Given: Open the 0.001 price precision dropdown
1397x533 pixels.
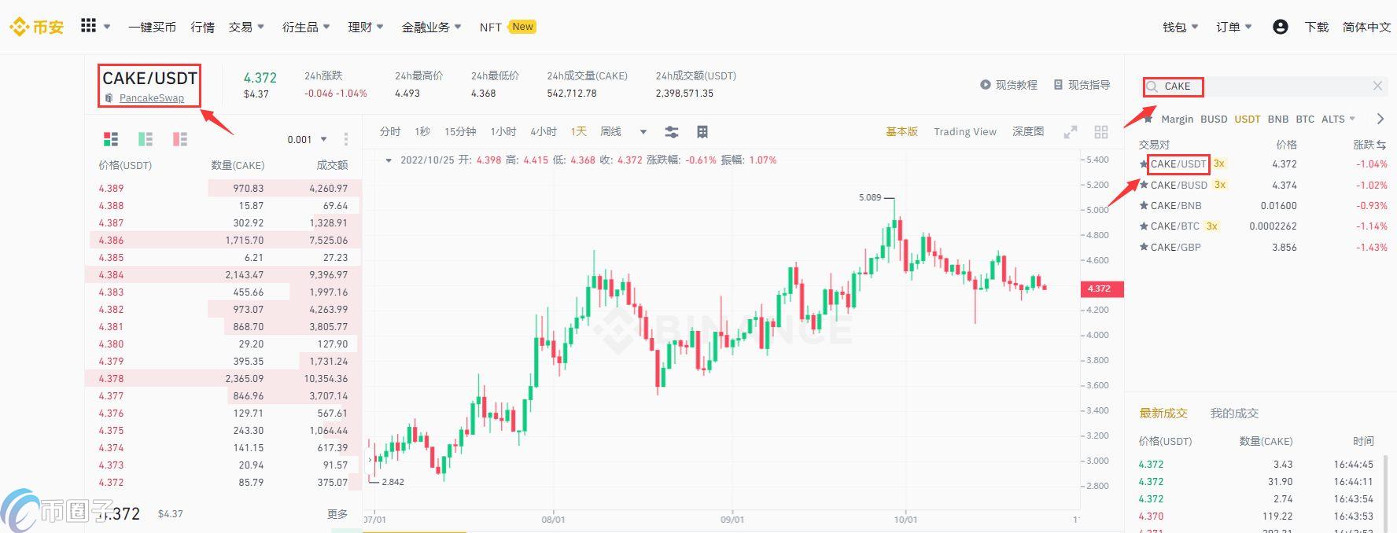Looking at the screenshot, I should [307, 140].
